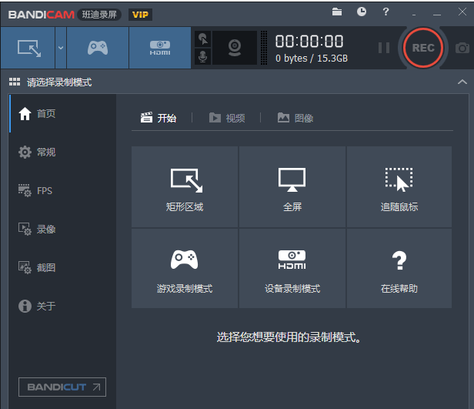474x409 pixels.
Task: Click the 0 bytes / 15.3GB storage text
Action: tap(312, 59)
